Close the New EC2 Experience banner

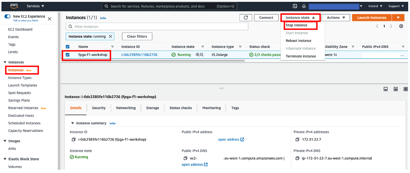(50, 19)
